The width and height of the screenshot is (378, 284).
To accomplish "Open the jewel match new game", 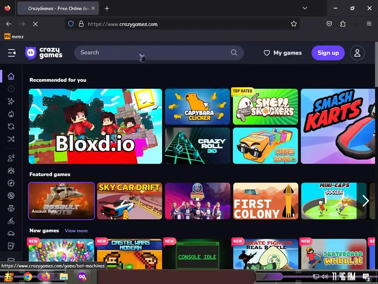I will 62,251.
